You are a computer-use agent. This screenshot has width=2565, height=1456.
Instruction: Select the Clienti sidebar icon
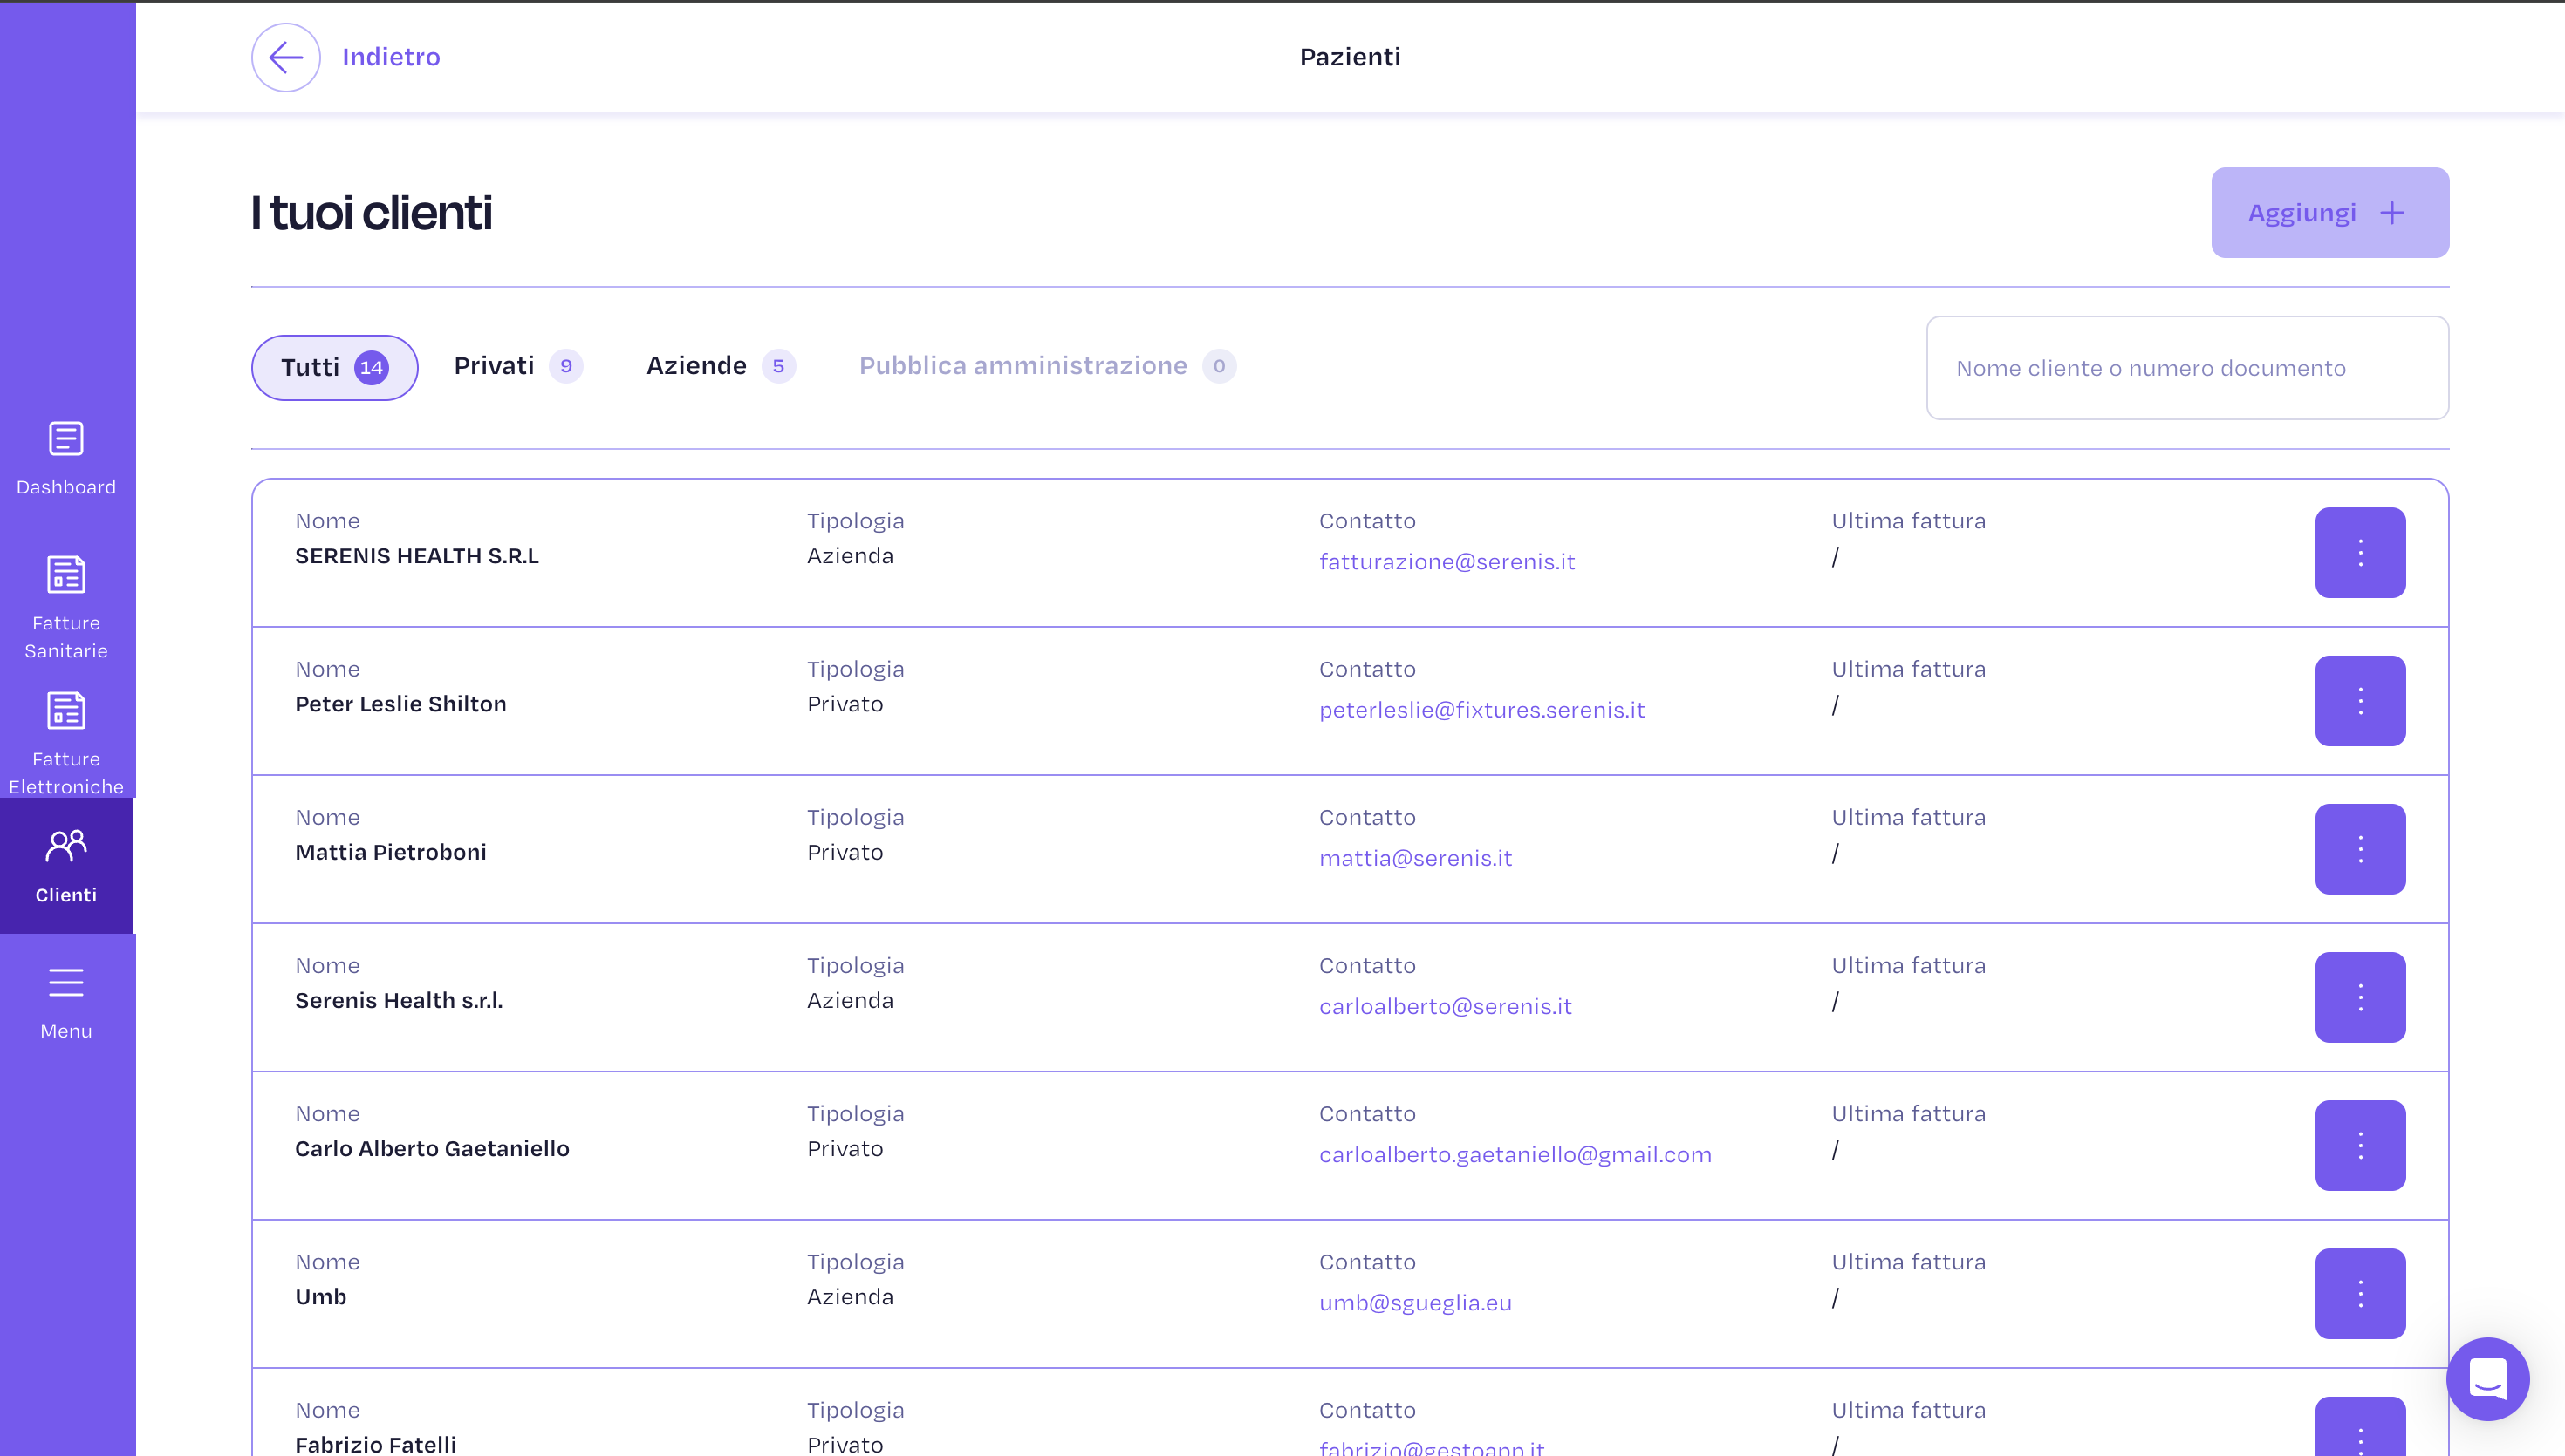66,848
